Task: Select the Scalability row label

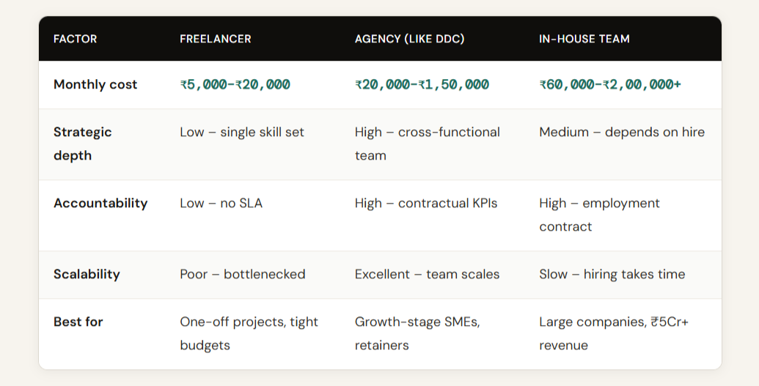Action: [x=87, y=275]
